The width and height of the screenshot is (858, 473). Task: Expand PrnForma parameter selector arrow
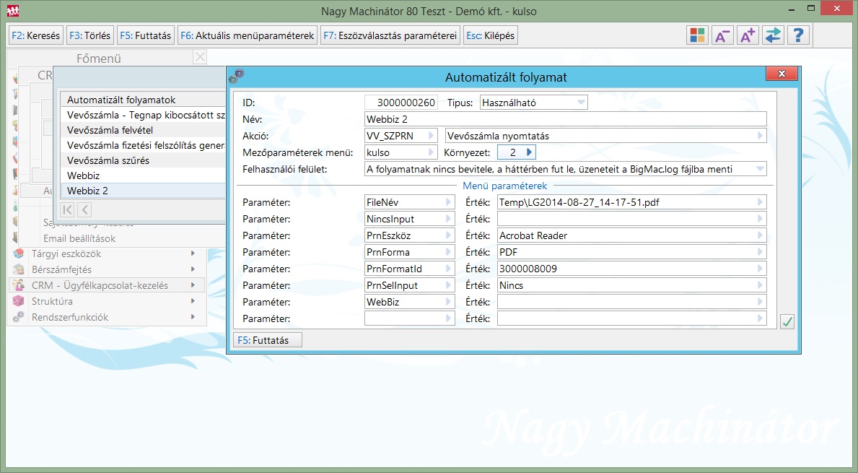tap(448, 252)
